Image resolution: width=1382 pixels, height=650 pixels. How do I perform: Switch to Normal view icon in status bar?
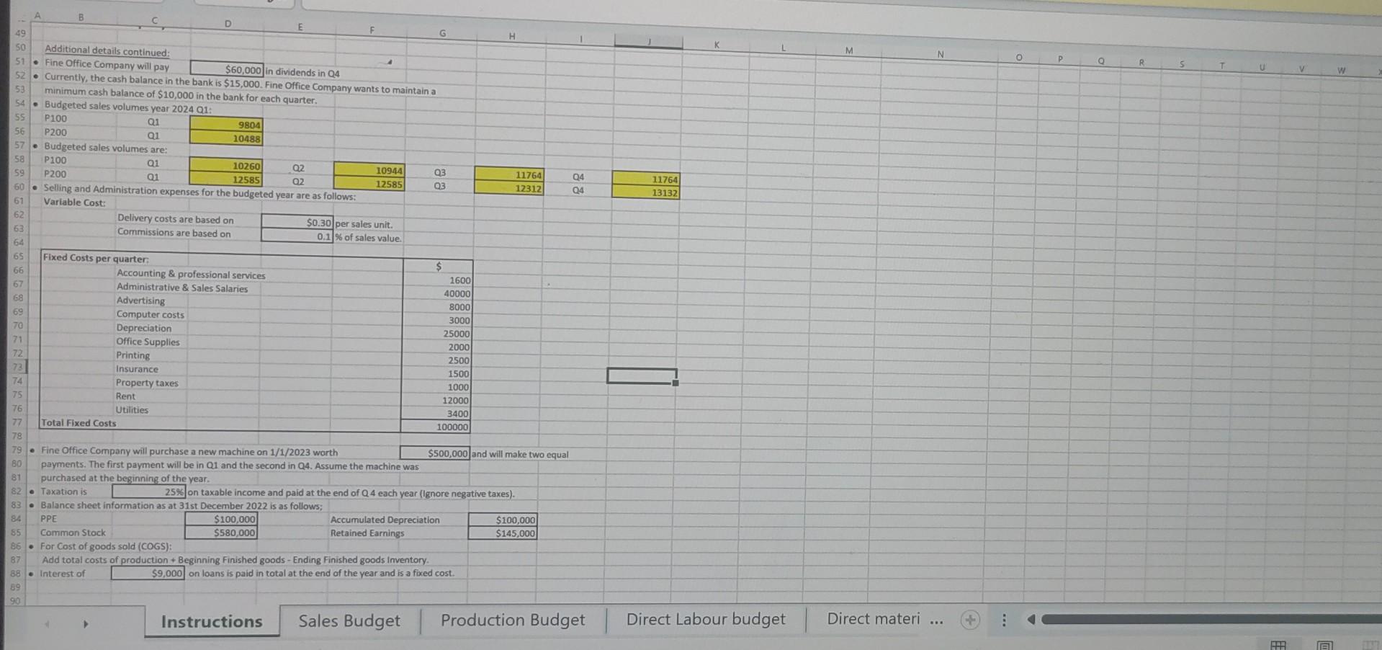pyautogui.click(x=1278, y=645)
